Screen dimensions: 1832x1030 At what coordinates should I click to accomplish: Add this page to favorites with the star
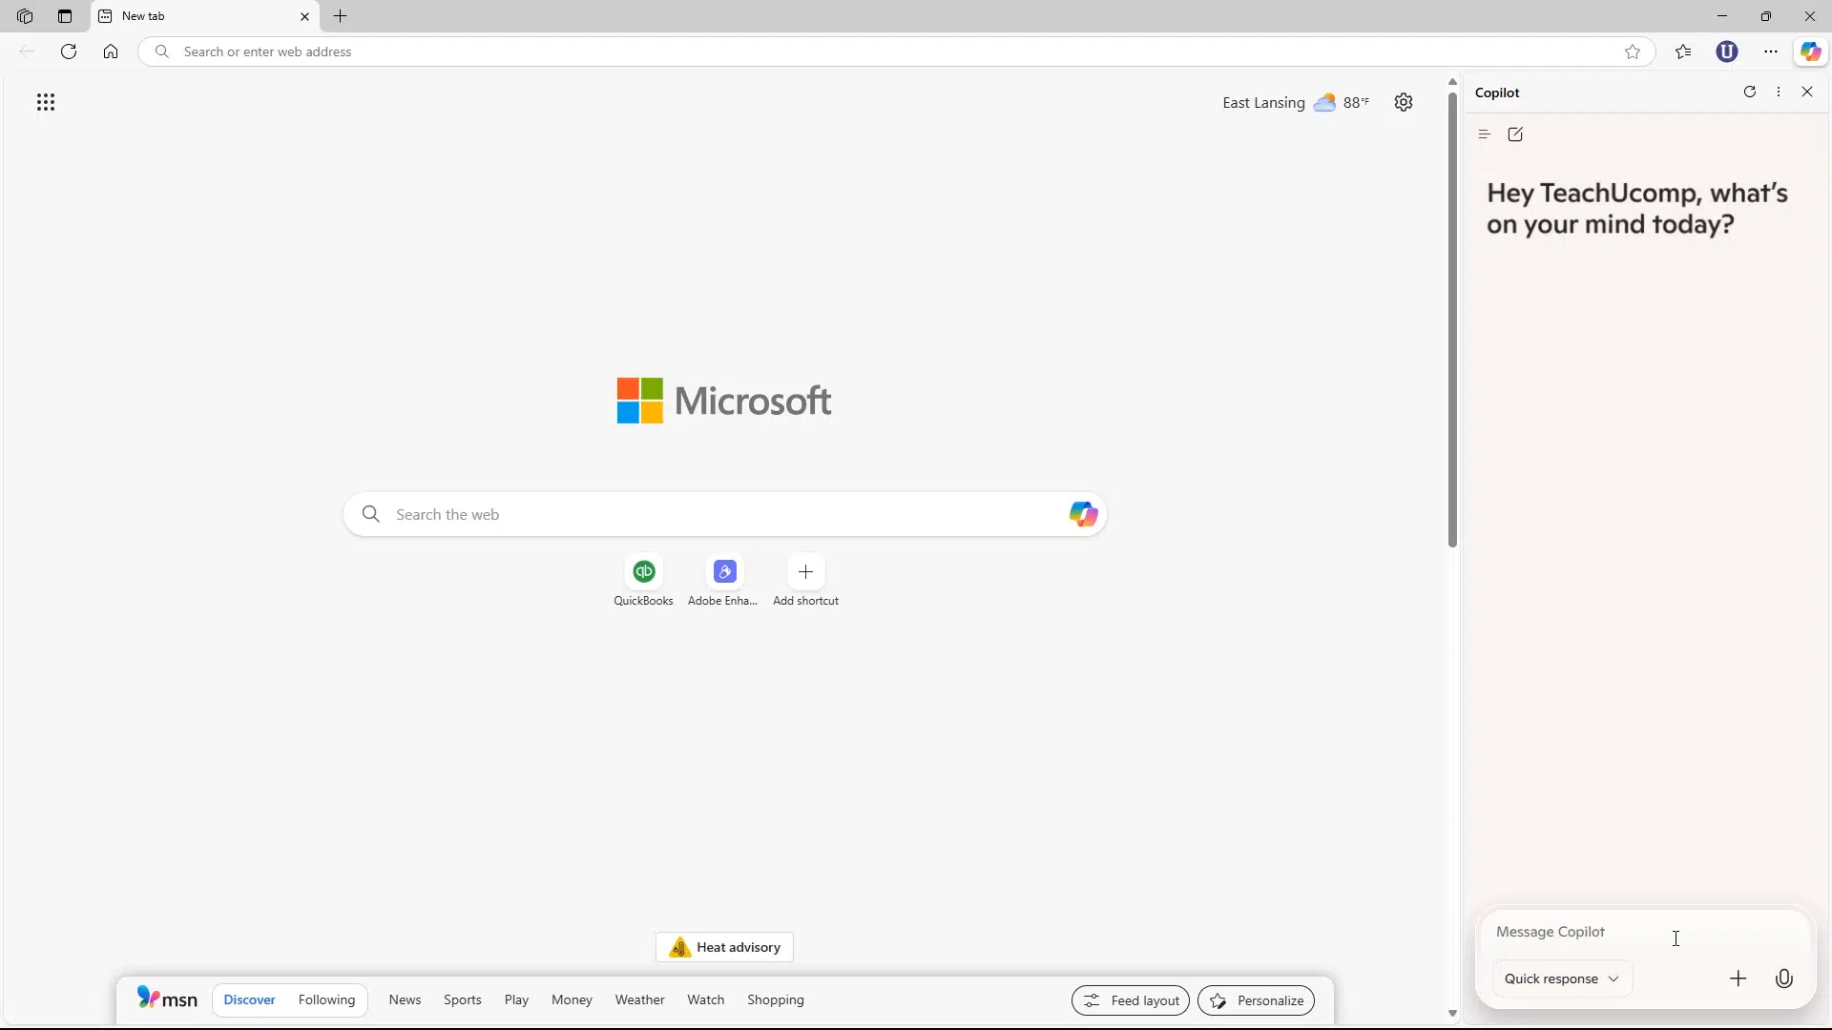1633,51
